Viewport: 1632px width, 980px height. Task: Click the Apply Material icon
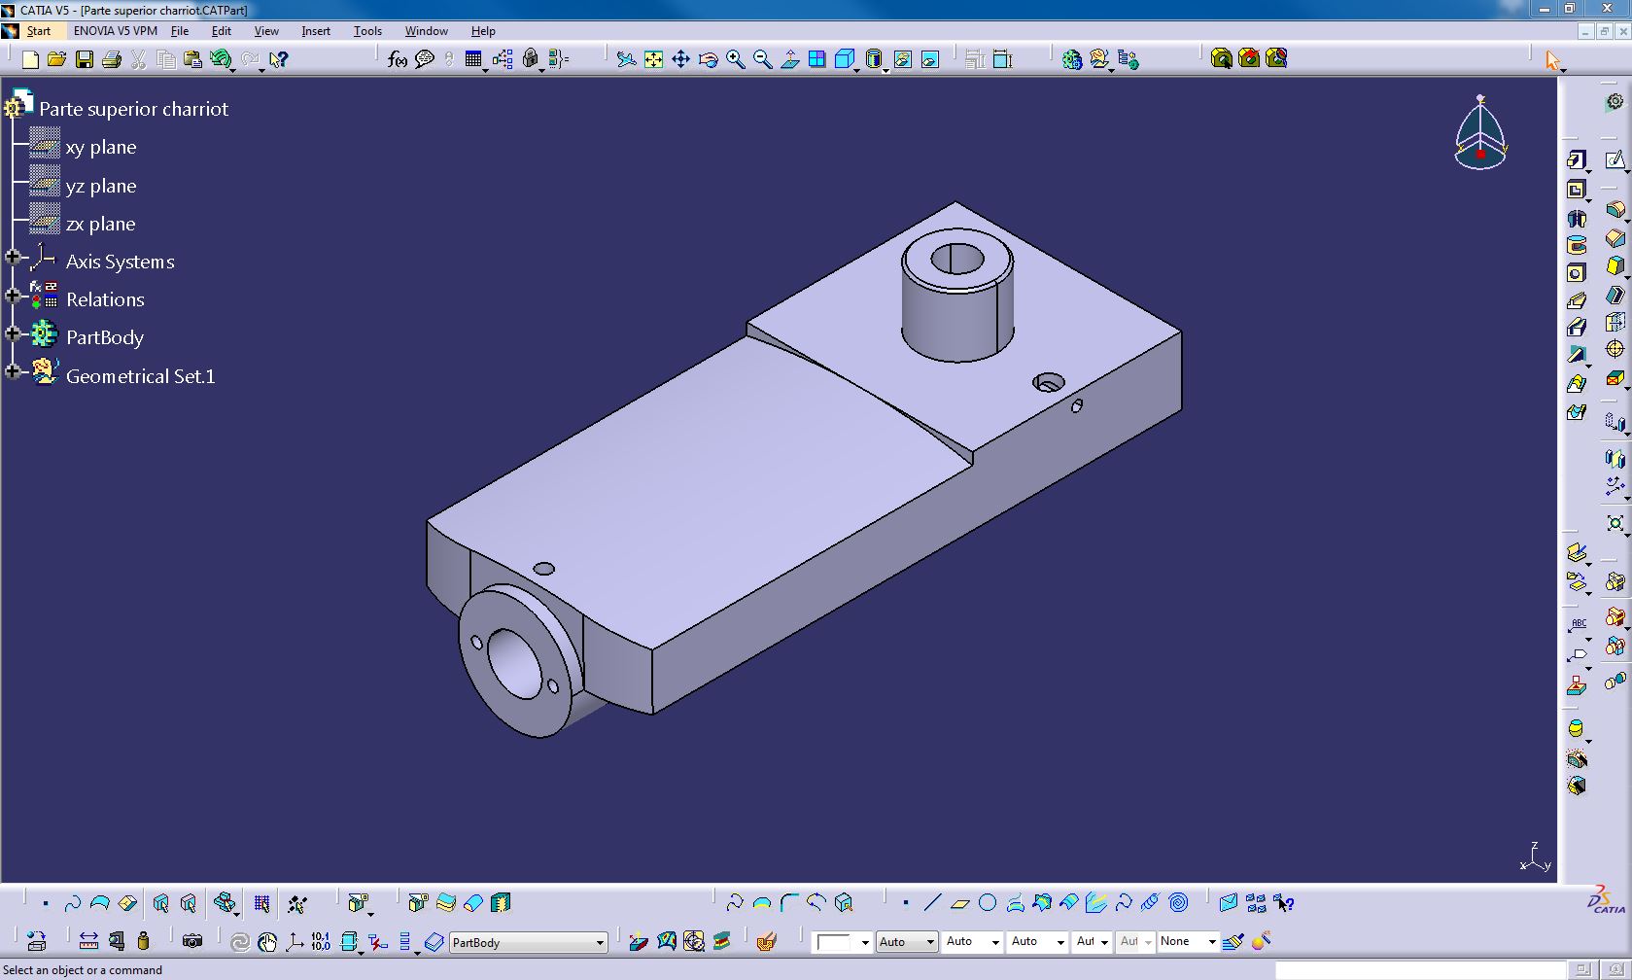pyautogui.click(x=766, y=941)
